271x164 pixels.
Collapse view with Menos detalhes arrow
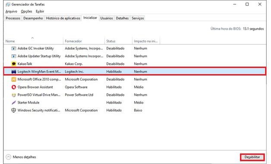pos(8,157)
